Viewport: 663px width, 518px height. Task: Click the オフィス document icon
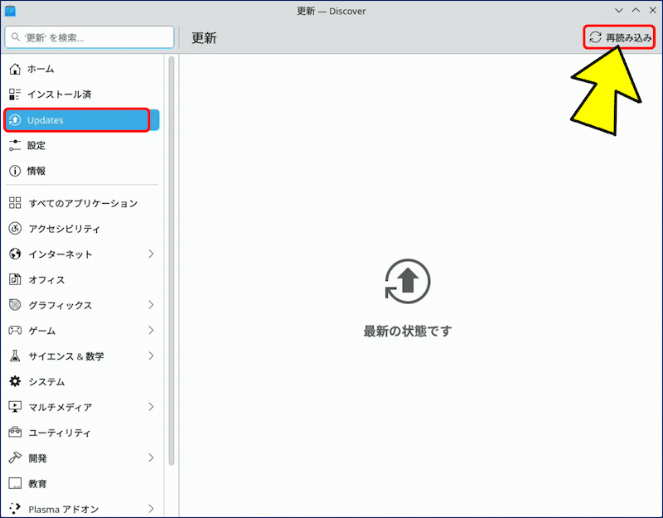pyautogui.click(x=15, y=279)
